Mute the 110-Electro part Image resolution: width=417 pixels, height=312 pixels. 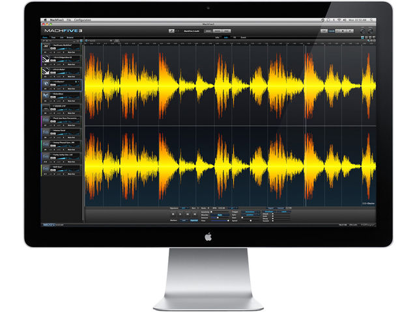(52, 85)
